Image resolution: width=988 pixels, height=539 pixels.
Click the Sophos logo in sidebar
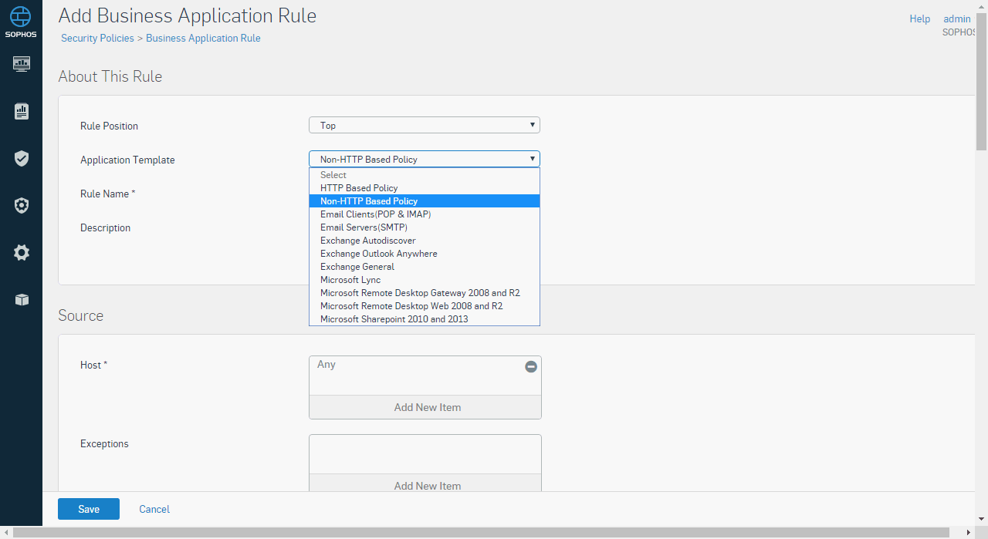pyautogui.click(x=21, y=22)
